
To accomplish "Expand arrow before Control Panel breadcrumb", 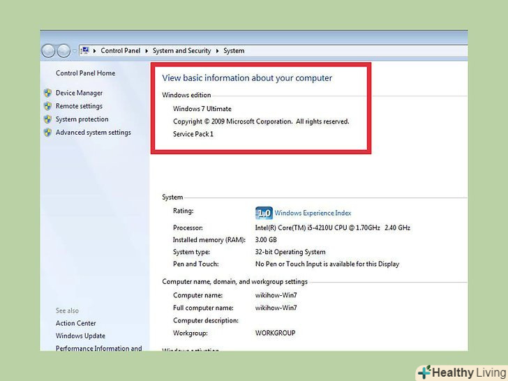I will click(x=94, y=51).
